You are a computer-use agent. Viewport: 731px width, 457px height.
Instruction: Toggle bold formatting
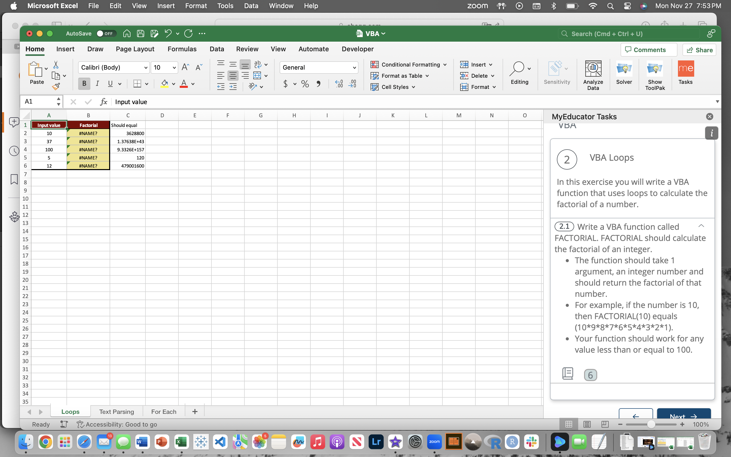(x=84, y=84)
